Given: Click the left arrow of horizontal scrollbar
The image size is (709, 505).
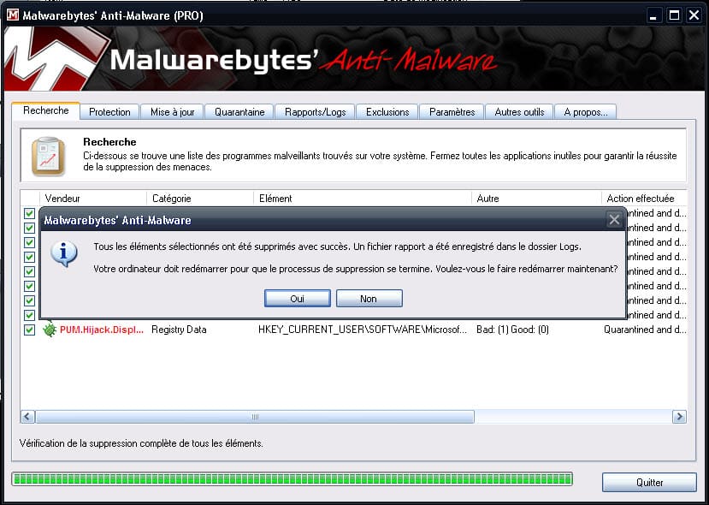Looking at the screenshot, I should pyautogui.click(x=28, y=416).
